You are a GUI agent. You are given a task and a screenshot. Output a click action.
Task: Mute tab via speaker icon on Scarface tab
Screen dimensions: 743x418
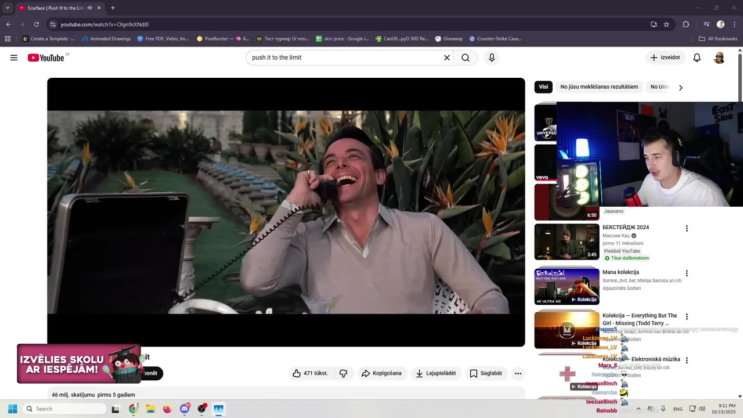point(90,8)
